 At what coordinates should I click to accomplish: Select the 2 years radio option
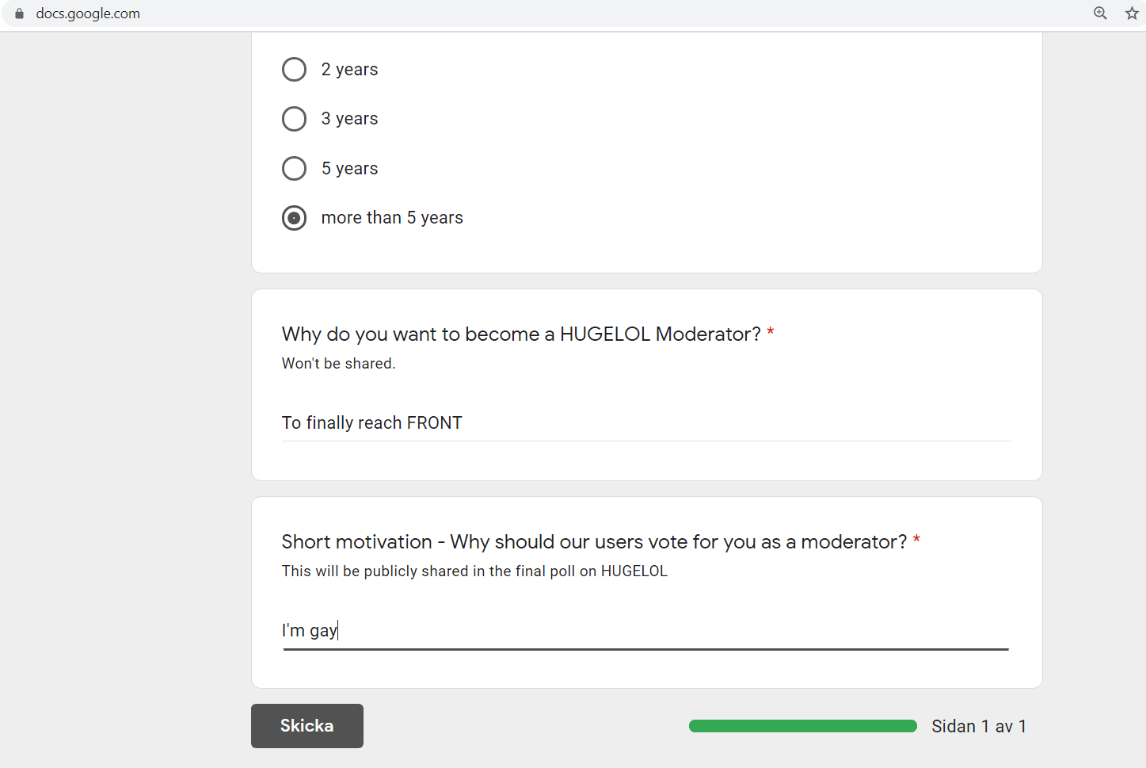point(294,70)
